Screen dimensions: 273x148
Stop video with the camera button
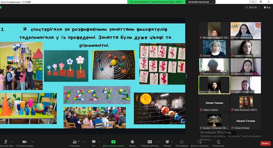pos(24,142)
